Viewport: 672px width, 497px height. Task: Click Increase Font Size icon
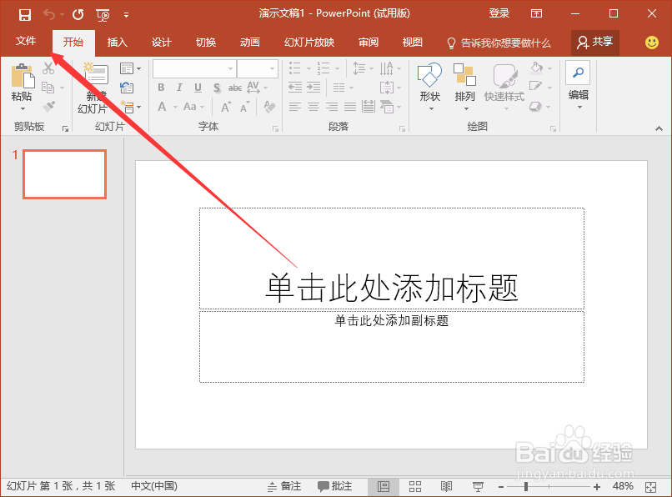[x=226, y=107]
